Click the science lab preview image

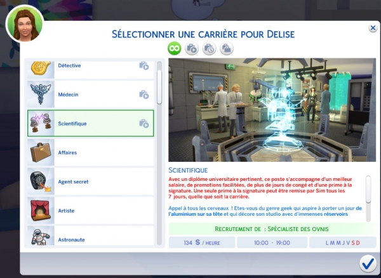point(272,110)
